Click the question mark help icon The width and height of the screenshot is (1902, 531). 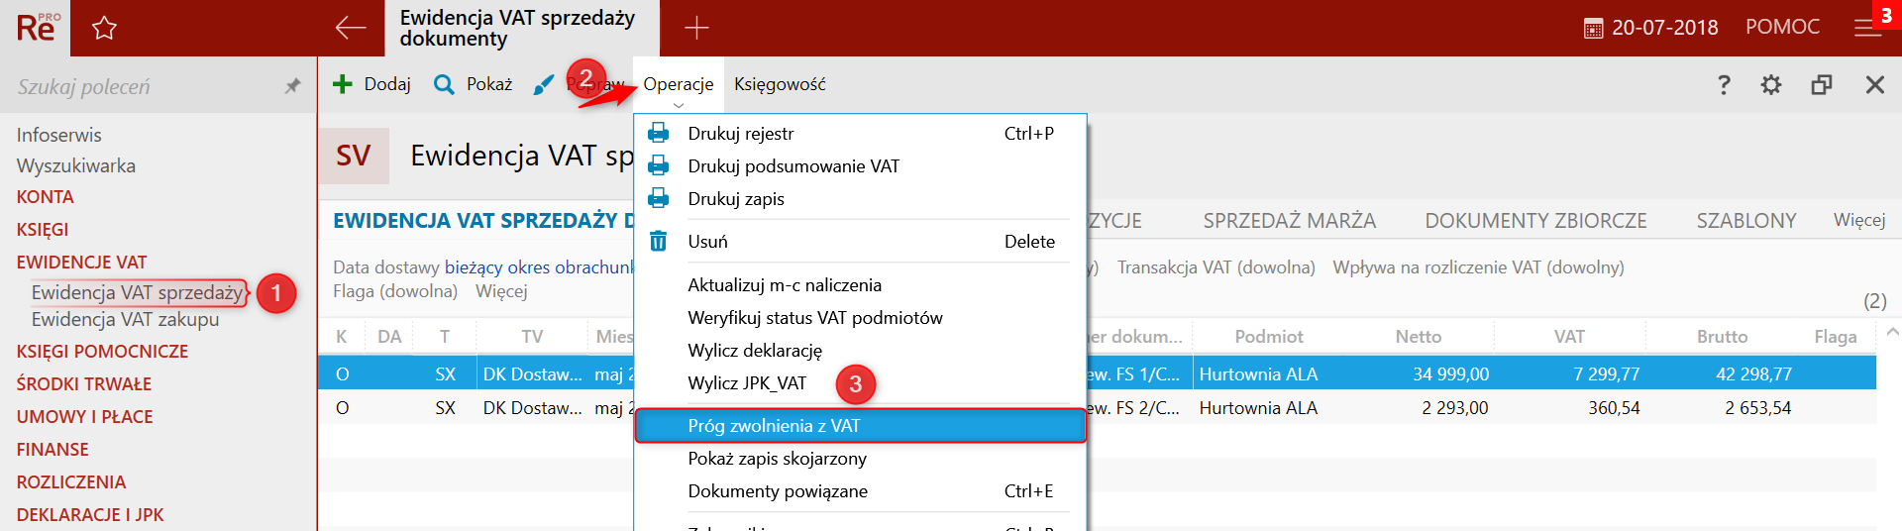[x=1724, y=85]
